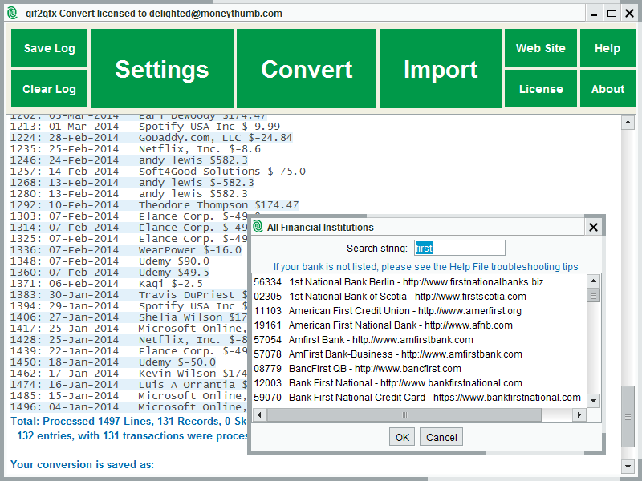Screen dimensions: 642x481
Task: Click into the Search string field
Action: click(x=459, y=248)
